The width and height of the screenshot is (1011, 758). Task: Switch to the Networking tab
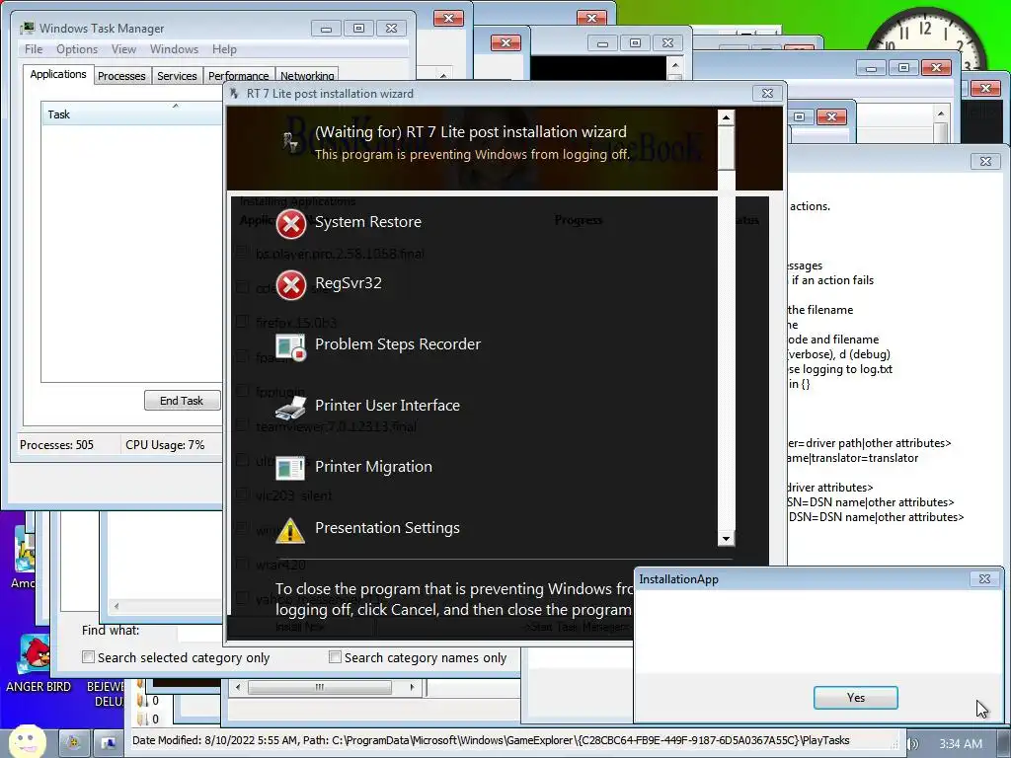pyautogui.click(x=307, y=75)
